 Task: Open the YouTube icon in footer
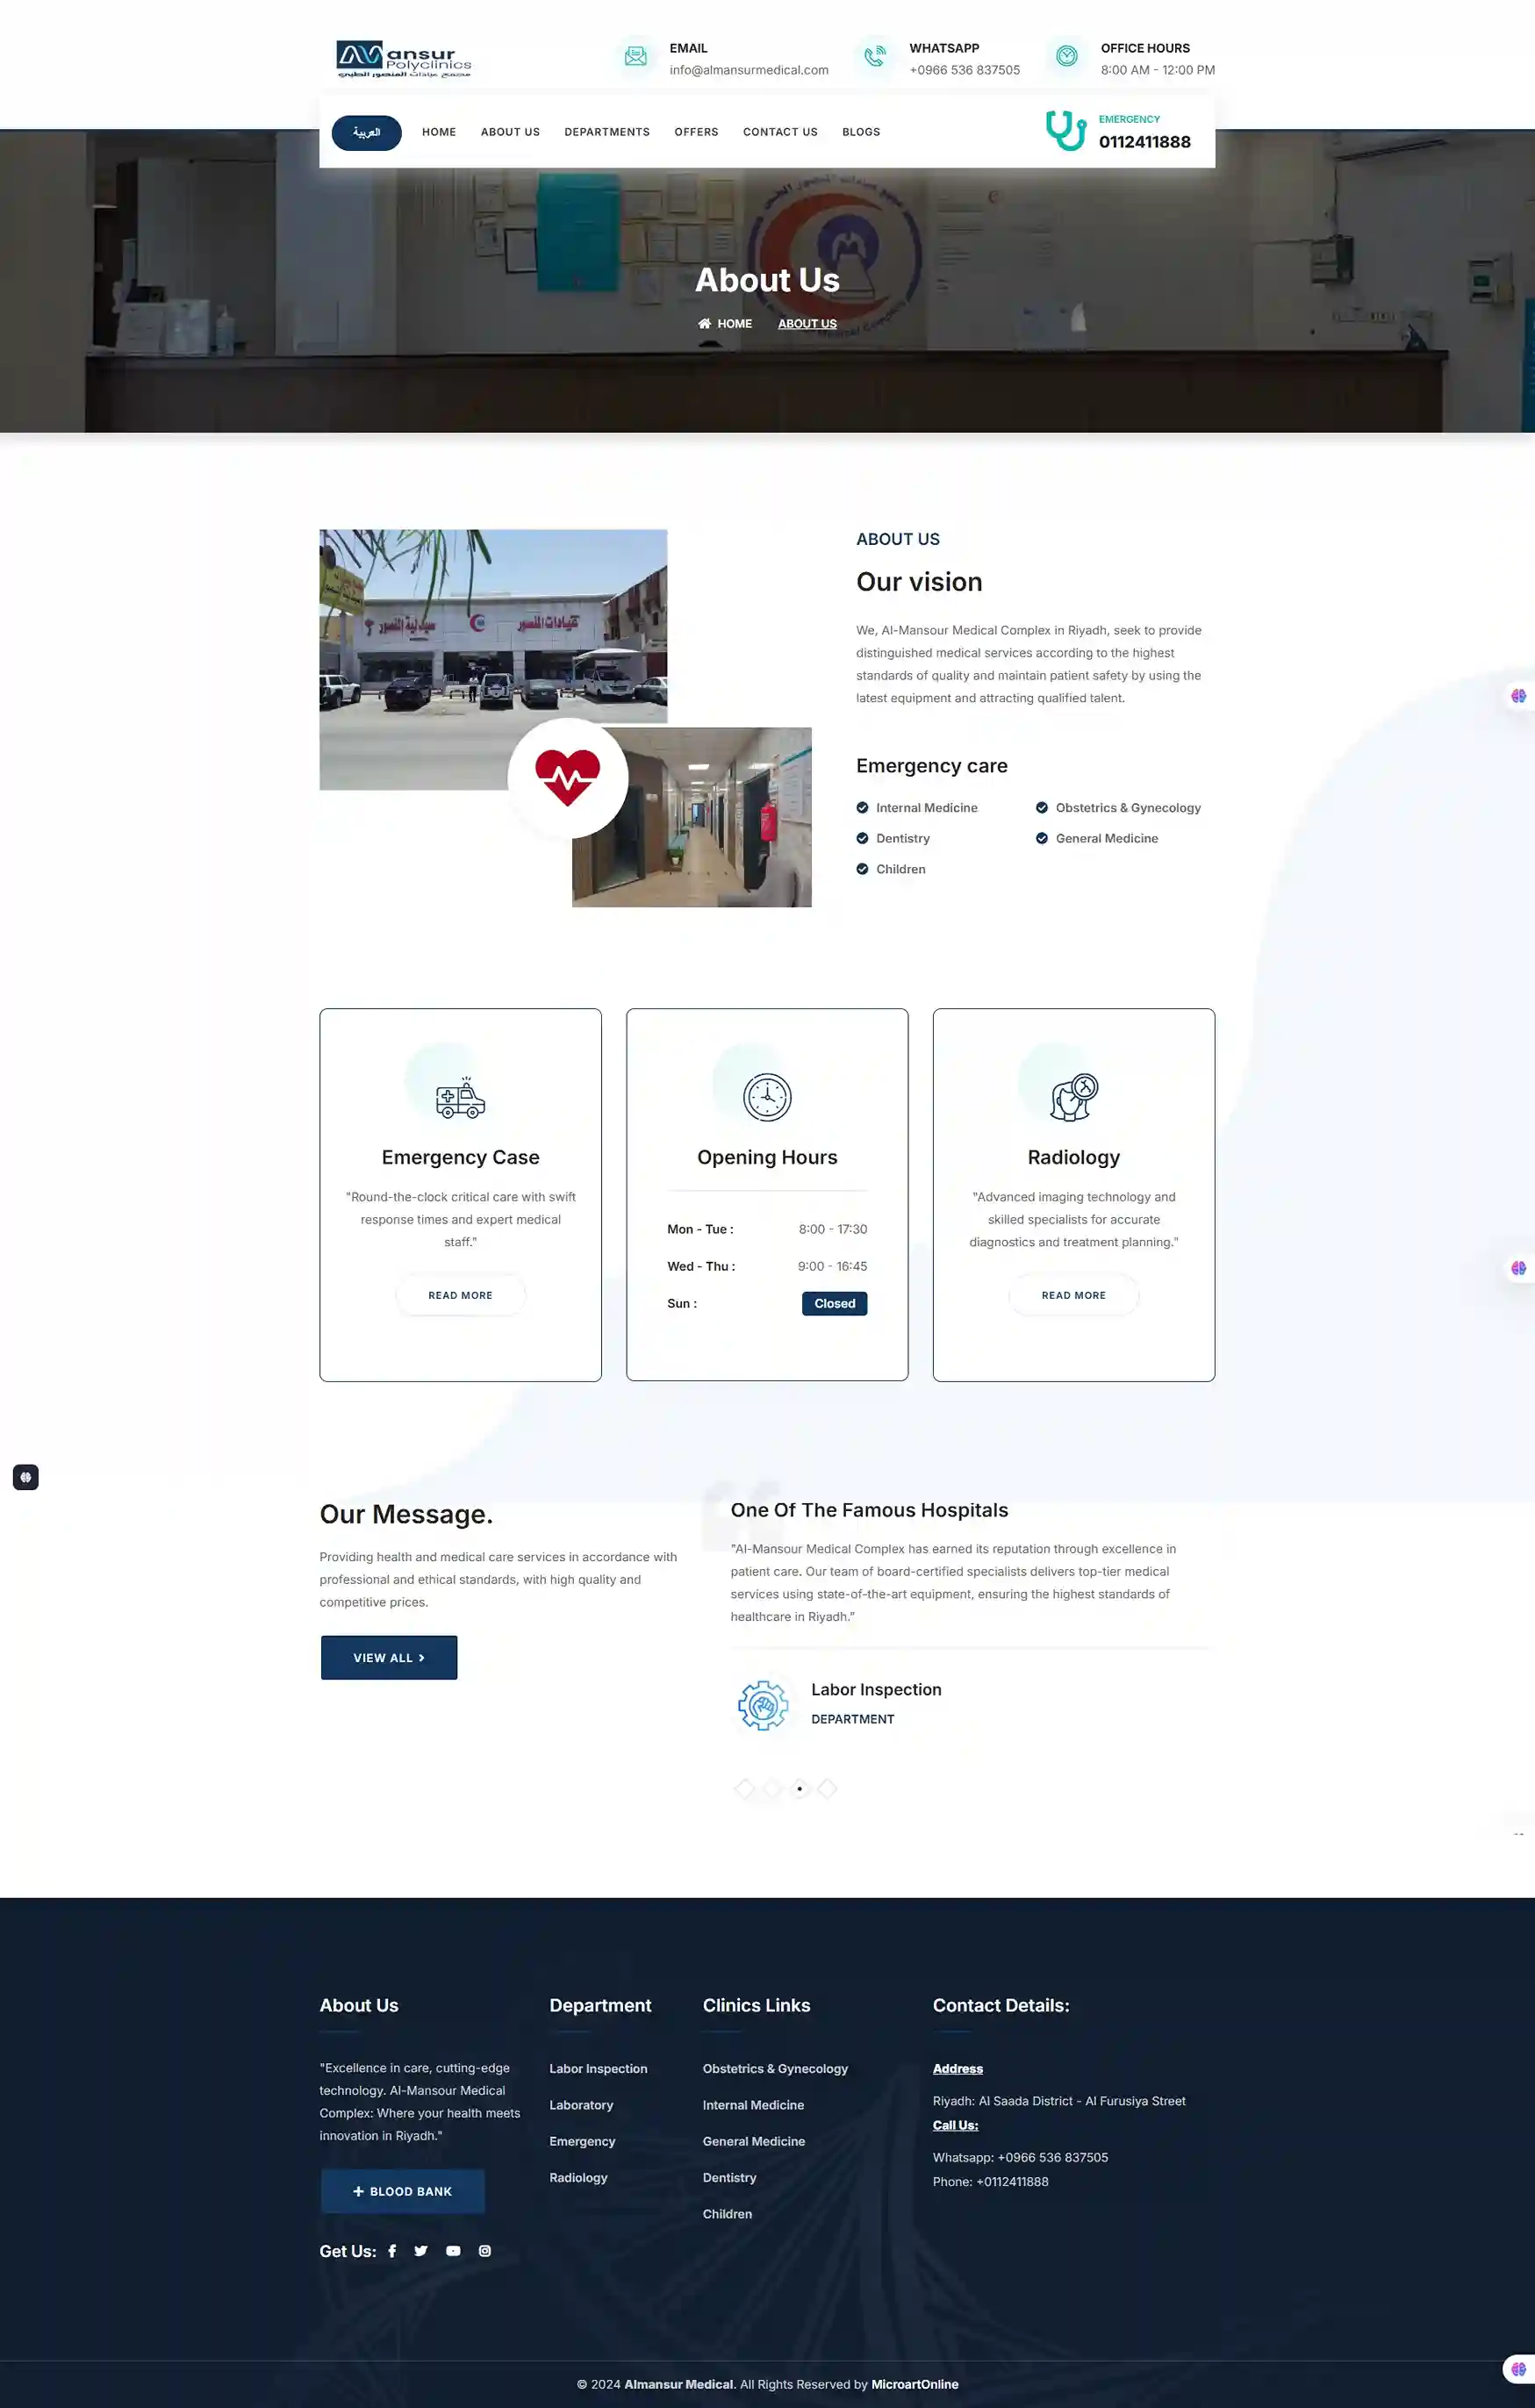[x=453, y=2251]
